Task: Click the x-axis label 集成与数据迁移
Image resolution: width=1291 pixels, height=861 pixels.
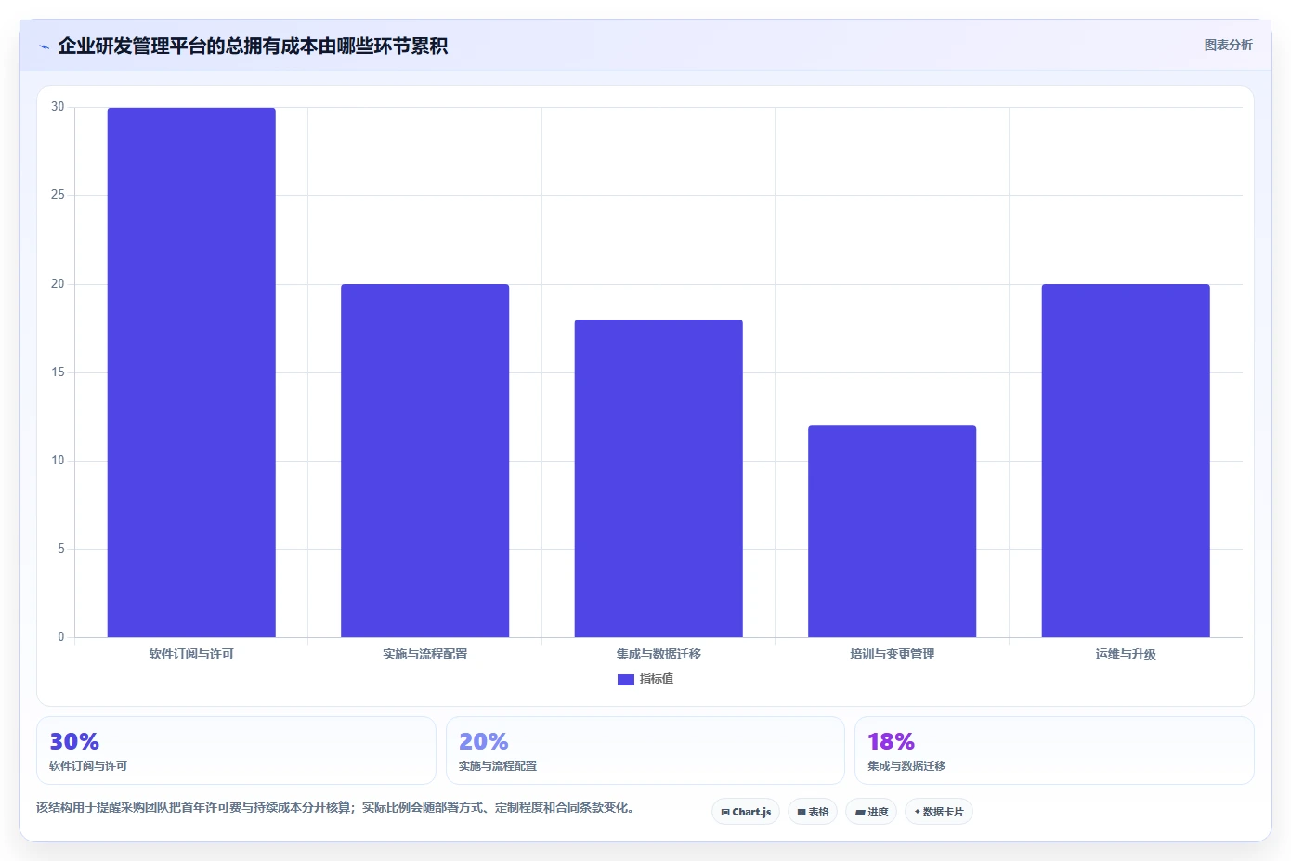Action: click(659, 654)
